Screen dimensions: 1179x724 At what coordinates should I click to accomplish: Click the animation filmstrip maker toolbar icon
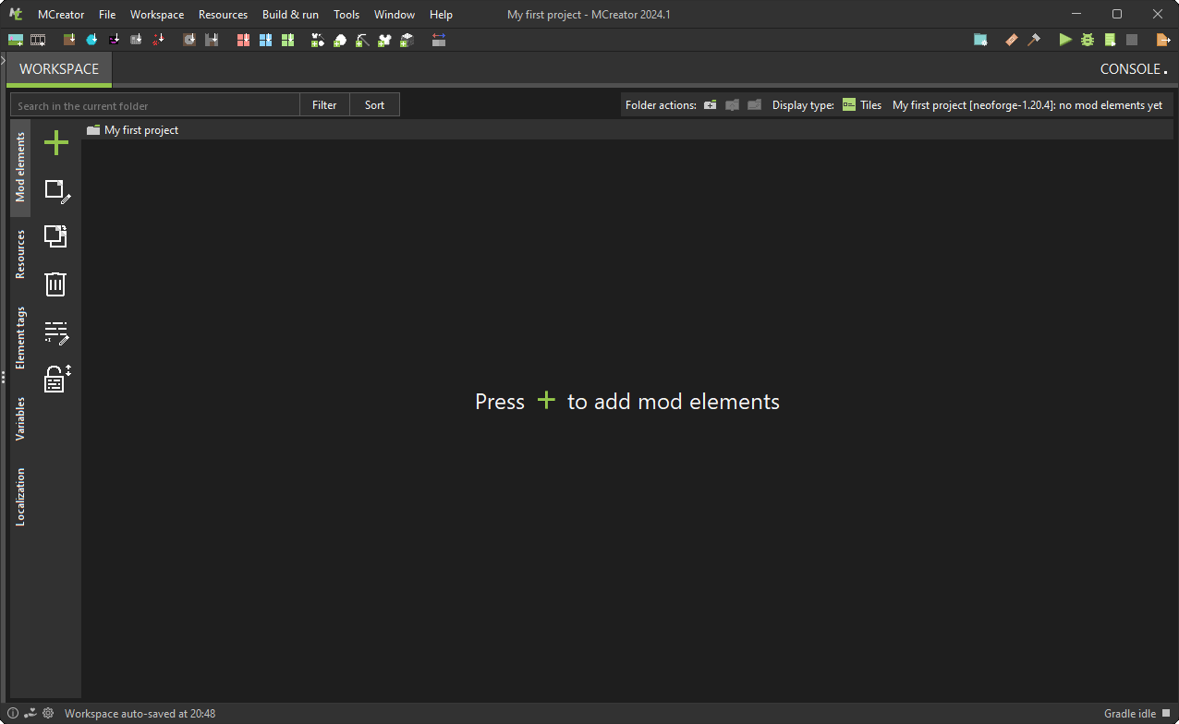38,40
